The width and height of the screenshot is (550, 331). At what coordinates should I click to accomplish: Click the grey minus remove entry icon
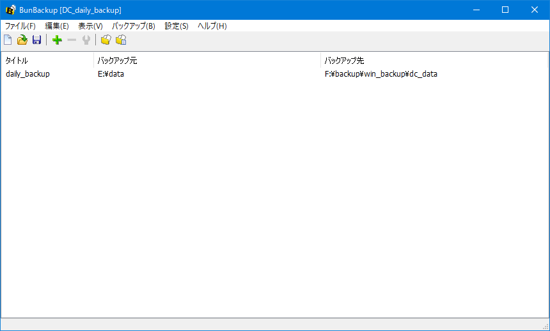tap(72, 40)
